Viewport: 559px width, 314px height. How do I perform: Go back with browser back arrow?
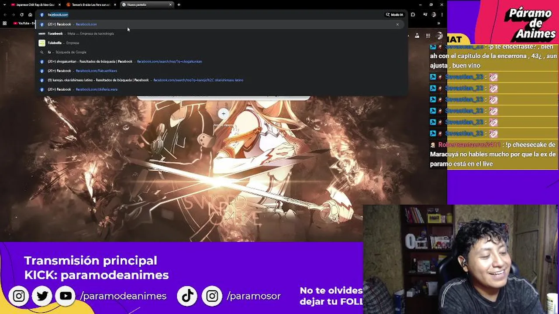tap(5, 14)
